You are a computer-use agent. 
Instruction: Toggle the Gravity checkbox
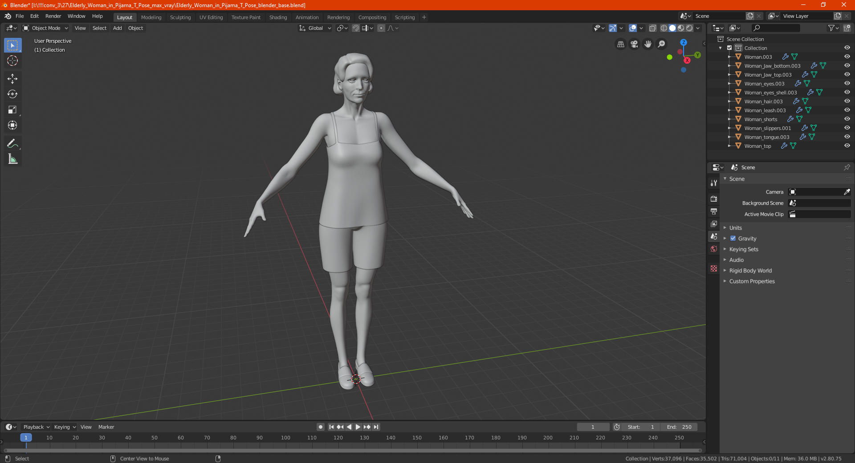pyautogui.click(x=733, y=238)
